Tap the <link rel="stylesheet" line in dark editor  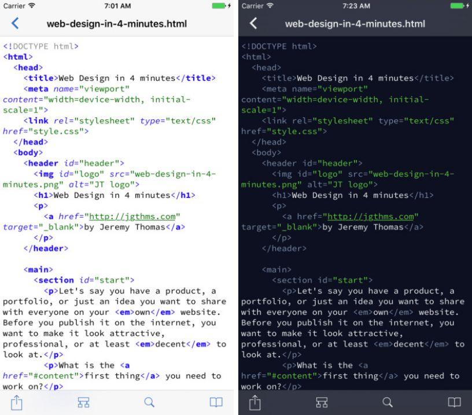358,121
